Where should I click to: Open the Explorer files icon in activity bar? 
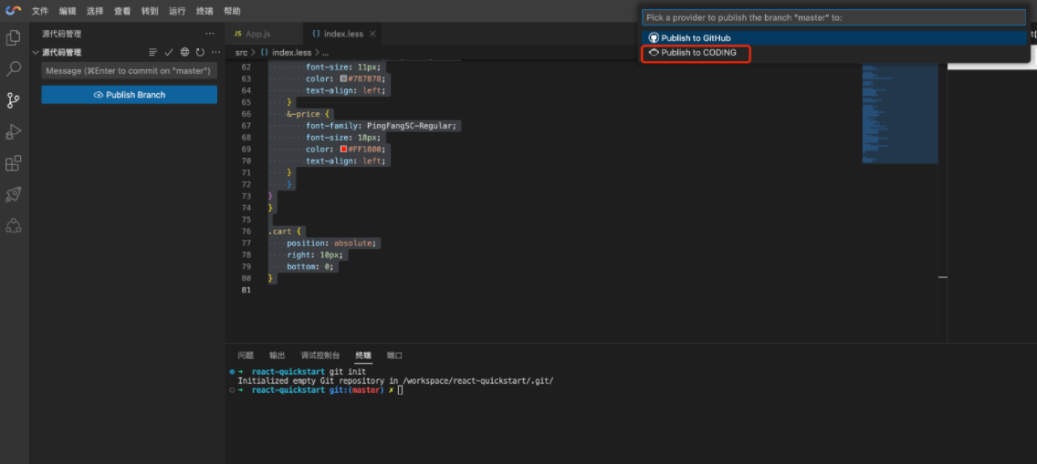[x=14, y=38]
